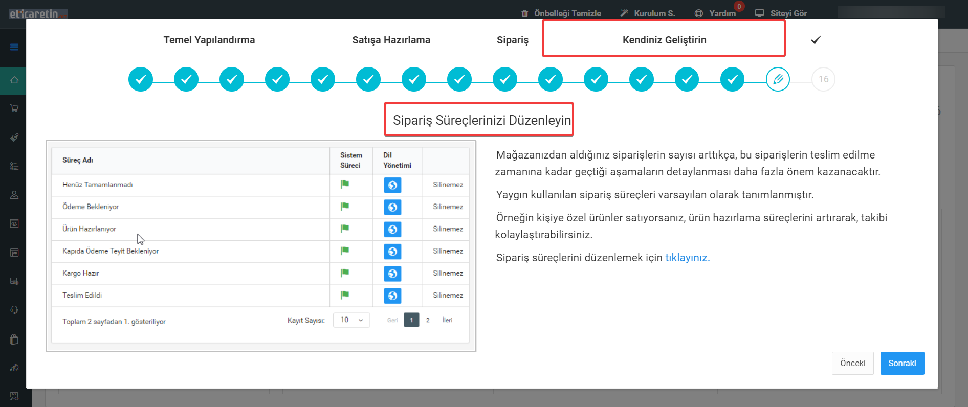This screenshot has height=407, width=968.
Task: Click the Toplam 2 sayfadan 1. gösteriliyor text
Action: point(114,322)
